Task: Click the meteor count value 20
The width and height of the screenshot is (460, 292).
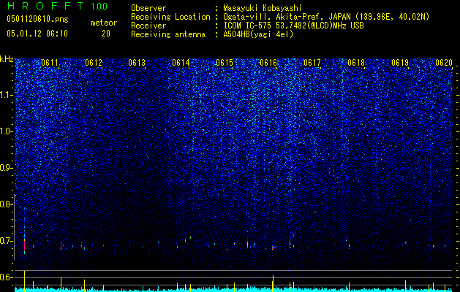Action: click(x=106, y=34)
